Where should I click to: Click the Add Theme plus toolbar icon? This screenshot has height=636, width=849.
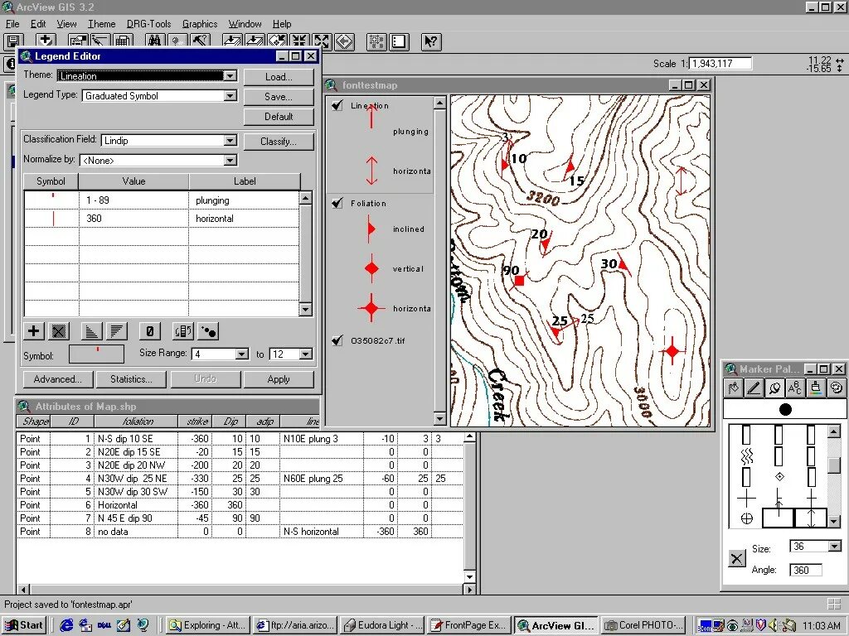pyautogui.click(x=46, y=41)
